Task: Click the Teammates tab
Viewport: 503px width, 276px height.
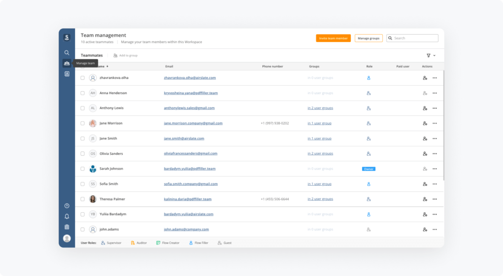Action: [92, 55]
